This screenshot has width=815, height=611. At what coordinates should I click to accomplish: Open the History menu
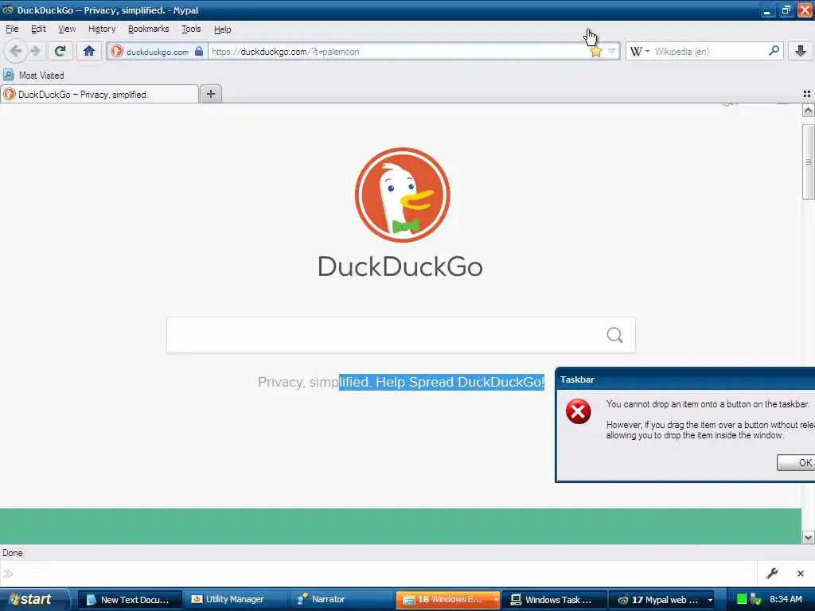102,29
